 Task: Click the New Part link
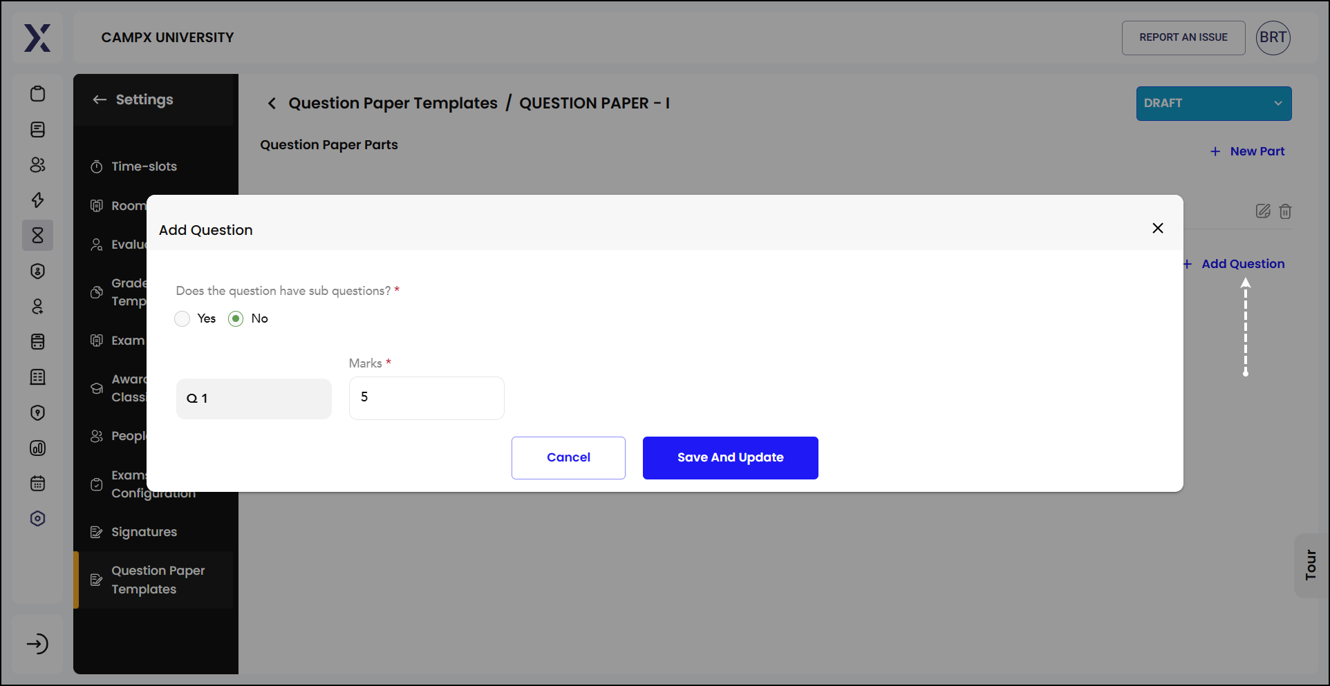1248,151
